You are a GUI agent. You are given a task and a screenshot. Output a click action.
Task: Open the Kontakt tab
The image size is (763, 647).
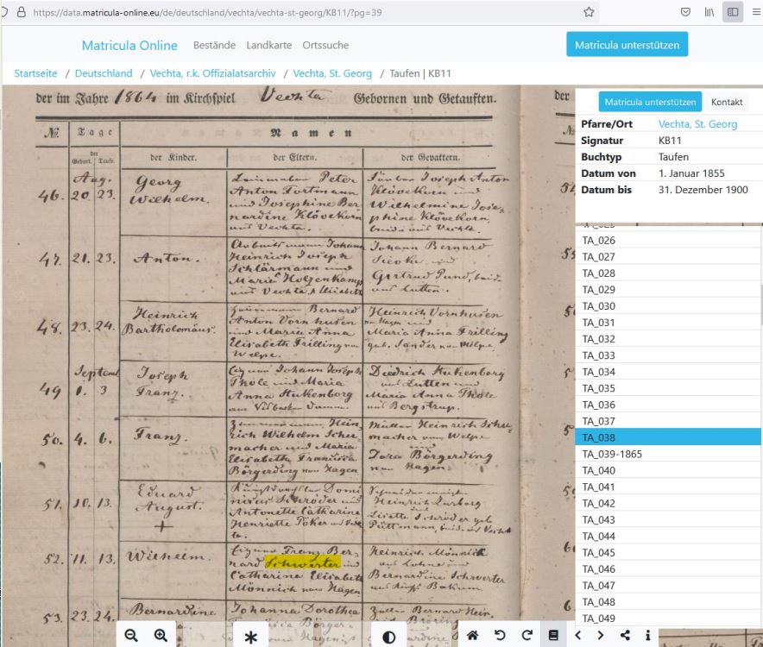[727, 102]
